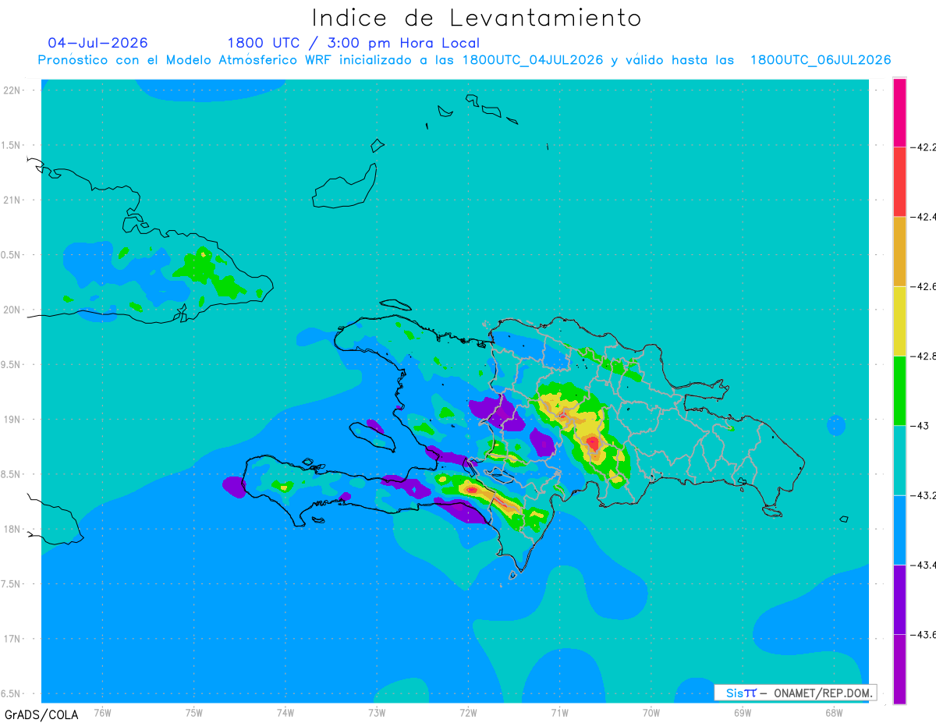Click the small blue circle east of Hispaniola
Viewport: 936px width, 723px height.
tap(835, 426)
